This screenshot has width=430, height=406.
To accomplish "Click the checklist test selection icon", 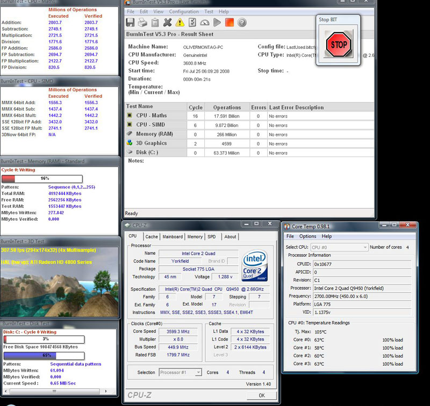I will coord(192,23).
